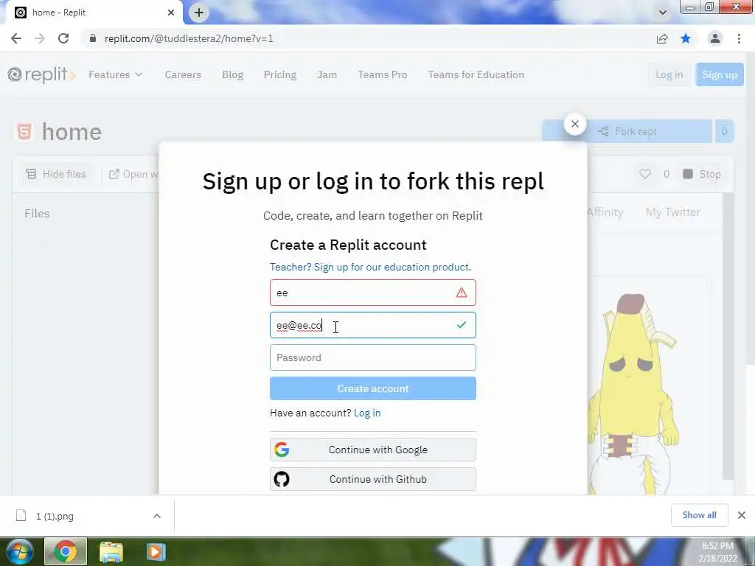Expand the Features dropdown menu
This screenshot has height=566, width=755.
click(115, 74)
